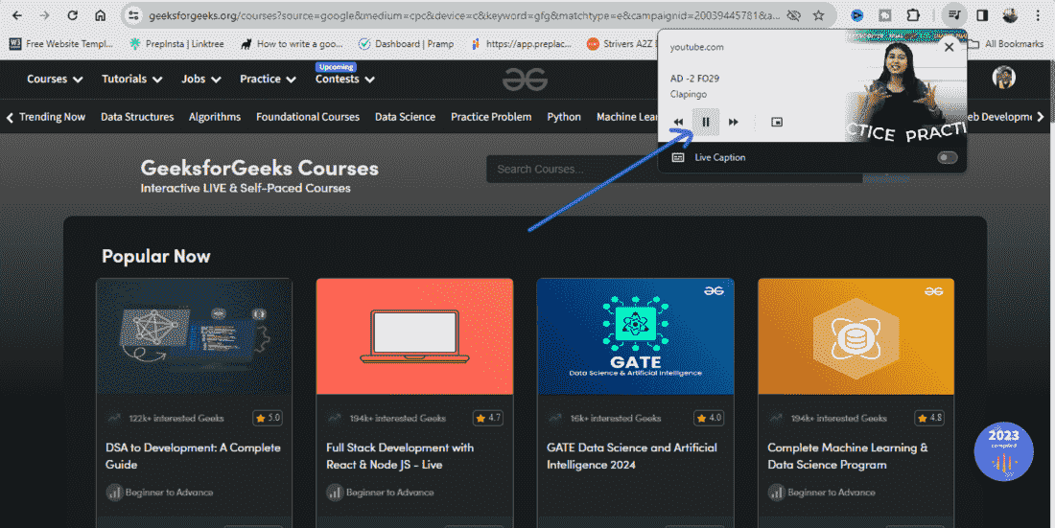1055x528 pixels.
Task: Open DSA to Development course thumbnail
Action: click(195, 336)
